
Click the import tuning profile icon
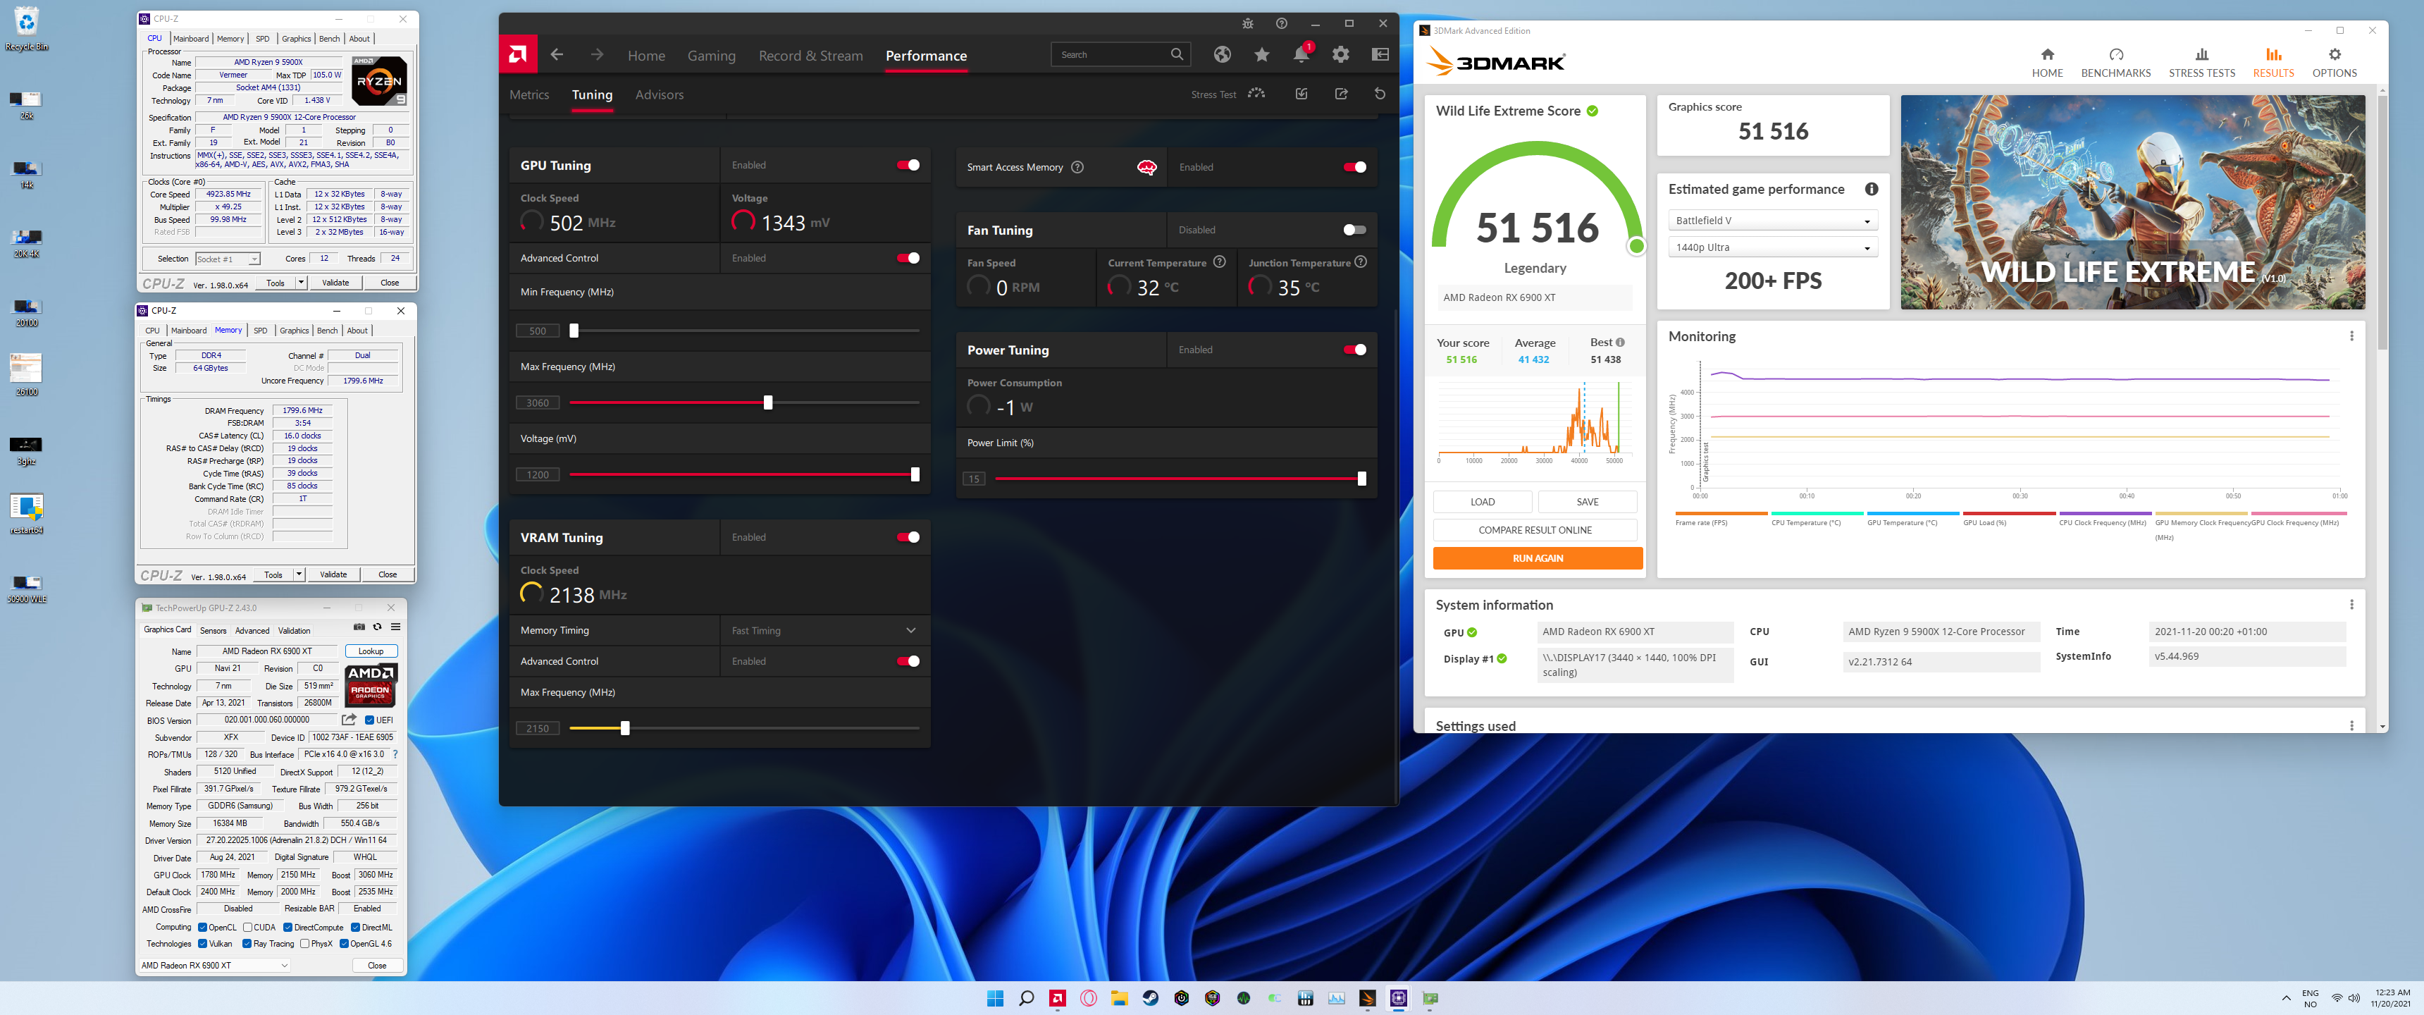1301,93
